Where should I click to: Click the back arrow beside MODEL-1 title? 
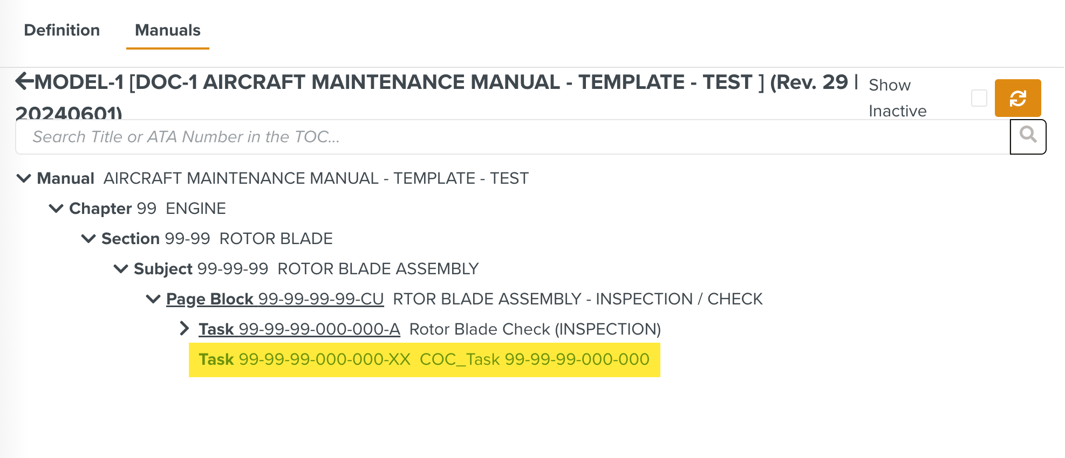click(24, 81)
